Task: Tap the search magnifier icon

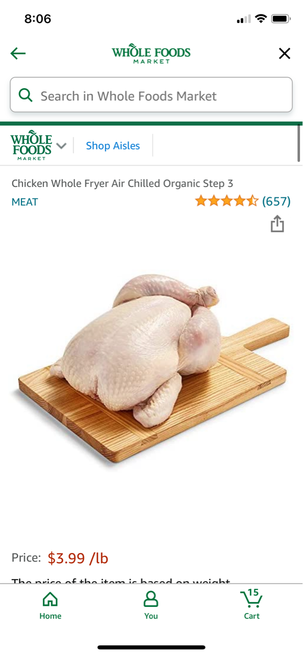Action: tap(25, 95)
